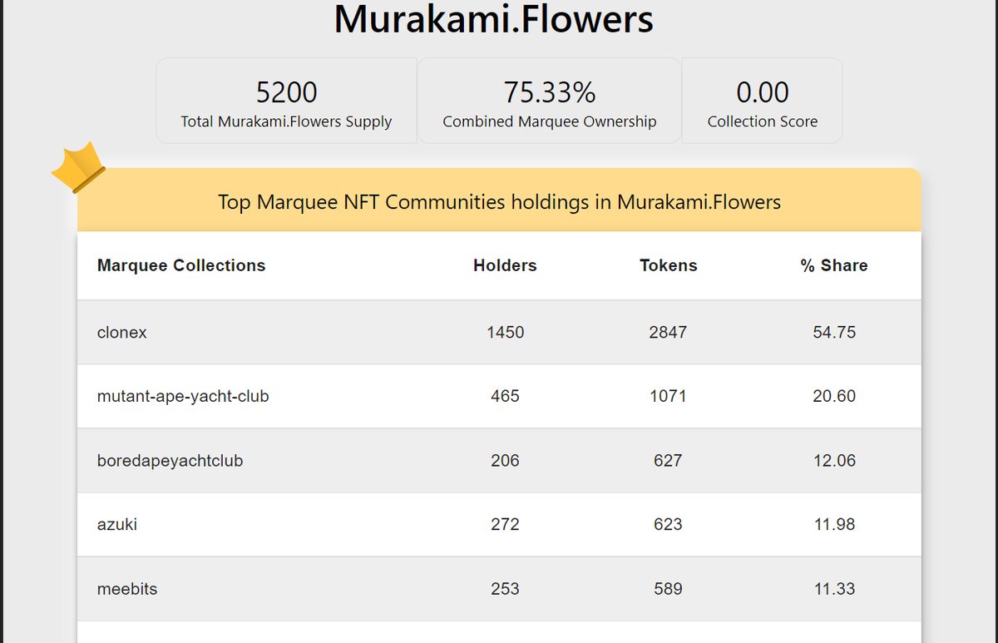Click meebits holders value 253

505,589
